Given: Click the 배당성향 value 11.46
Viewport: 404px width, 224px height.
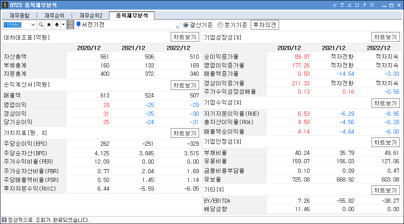Looking at the screenshot, I should point(302,209).
